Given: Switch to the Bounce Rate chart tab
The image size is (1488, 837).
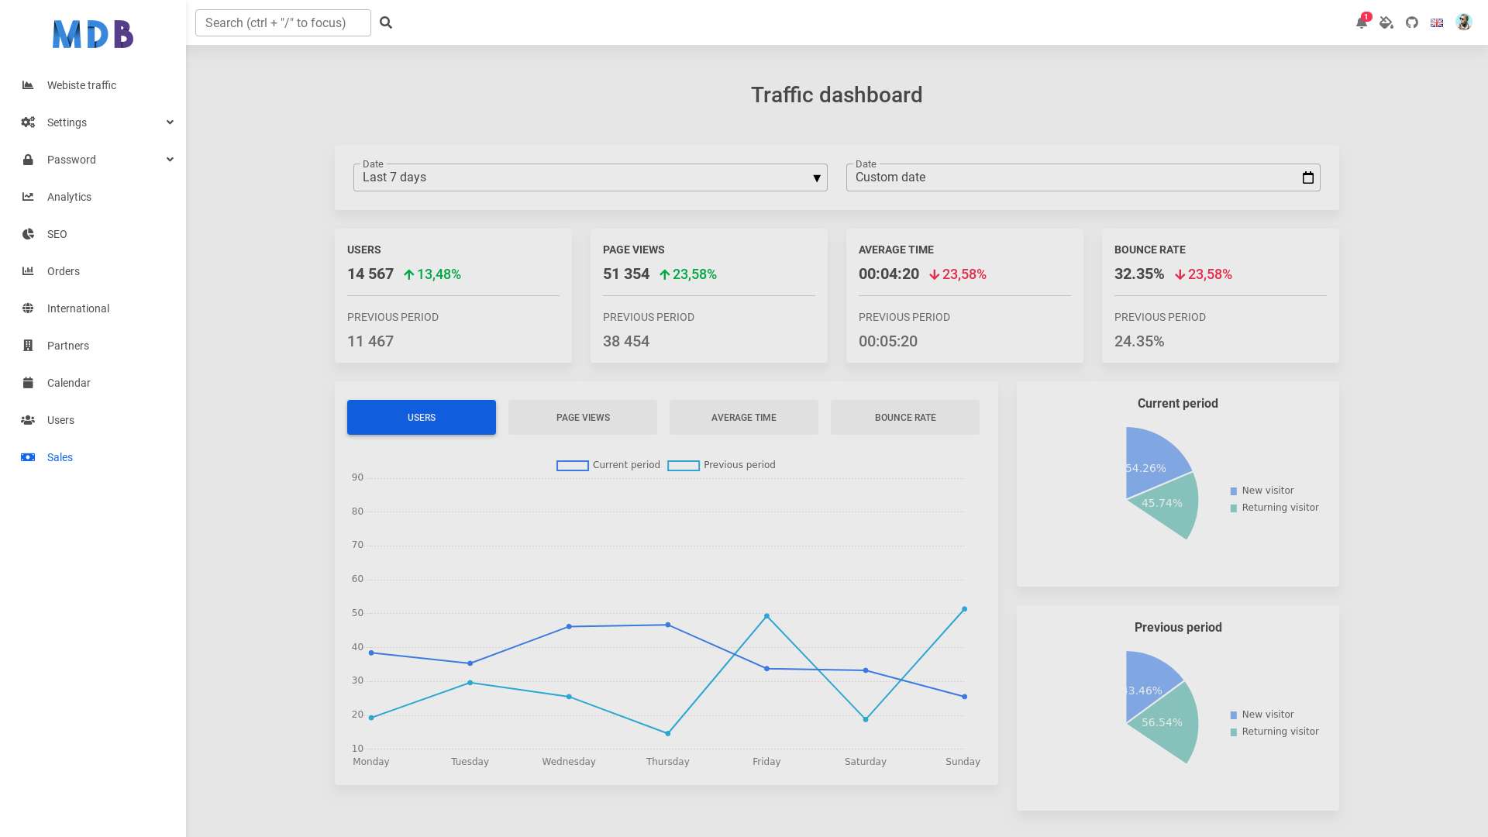Looking at the screenshot, I should pyautogui.click(x=905, y=417).
